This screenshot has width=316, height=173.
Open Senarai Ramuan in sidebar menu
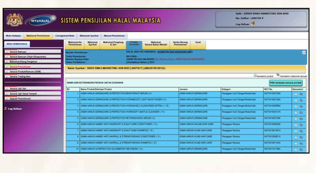pos(18,52)
